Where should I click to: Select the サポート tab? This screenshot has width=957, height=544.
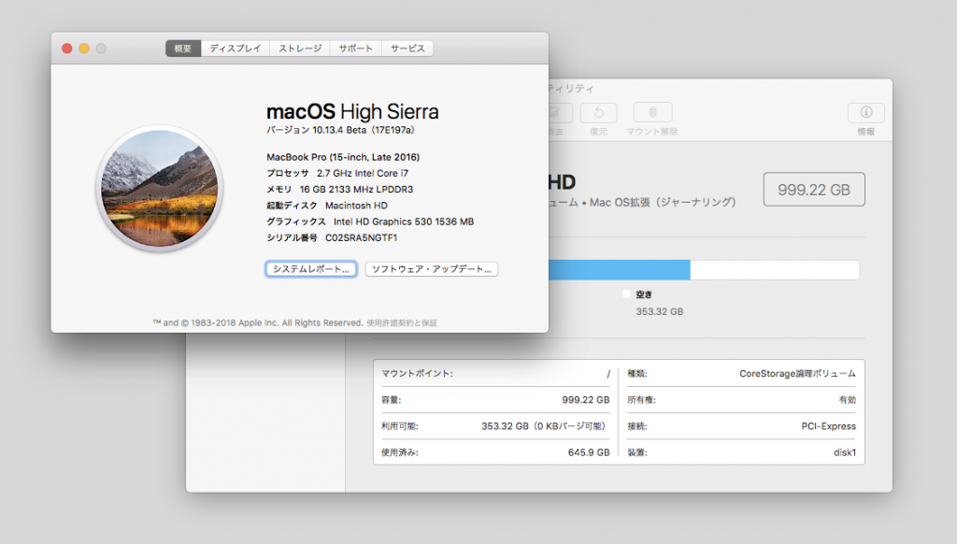pos(355,49)
